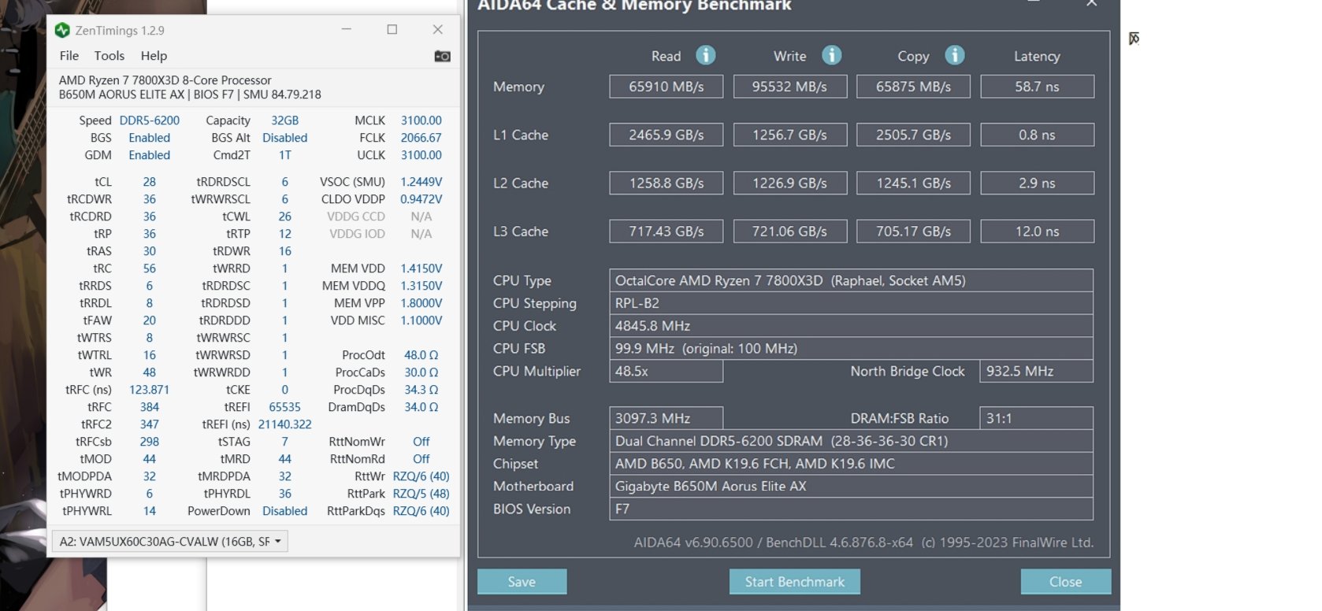Click the BIOS Version F7 field
Image resolution: width=1322 pixels, height=611 pixels.
851,509
